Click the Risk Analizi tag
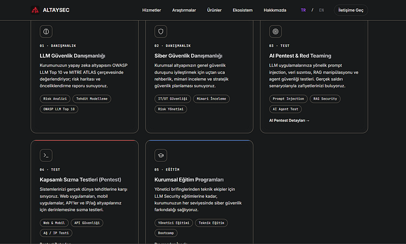Viewport: 406px width, 244px height. pos(55,99)
